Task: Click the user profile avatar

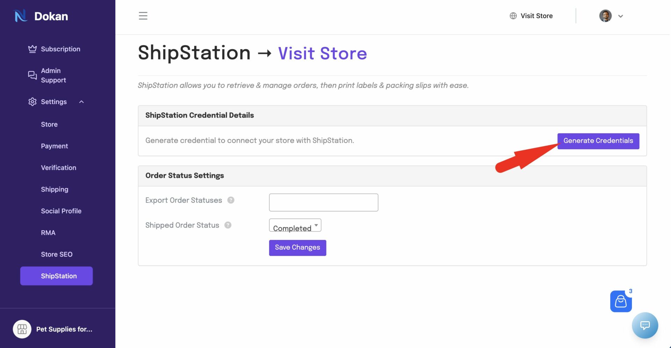Action: click(605, 16)
